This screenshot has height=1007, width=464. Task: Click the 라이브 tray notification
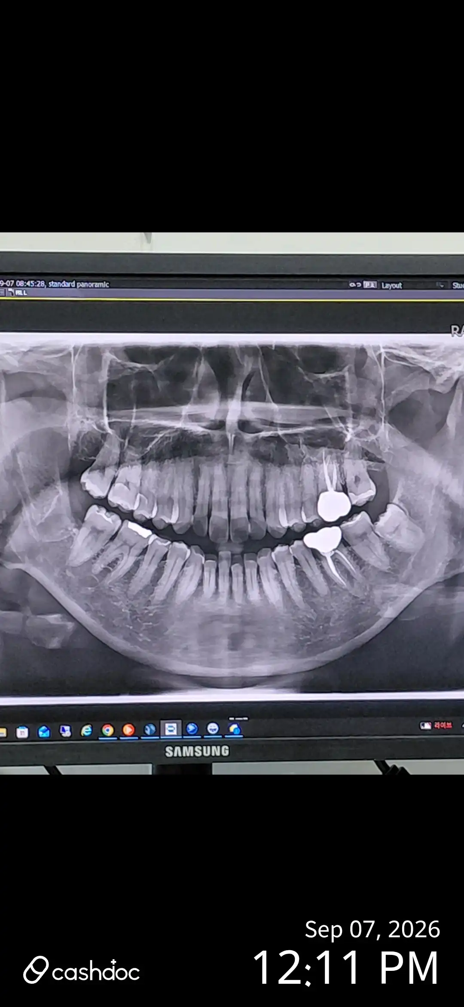point(437,726)
